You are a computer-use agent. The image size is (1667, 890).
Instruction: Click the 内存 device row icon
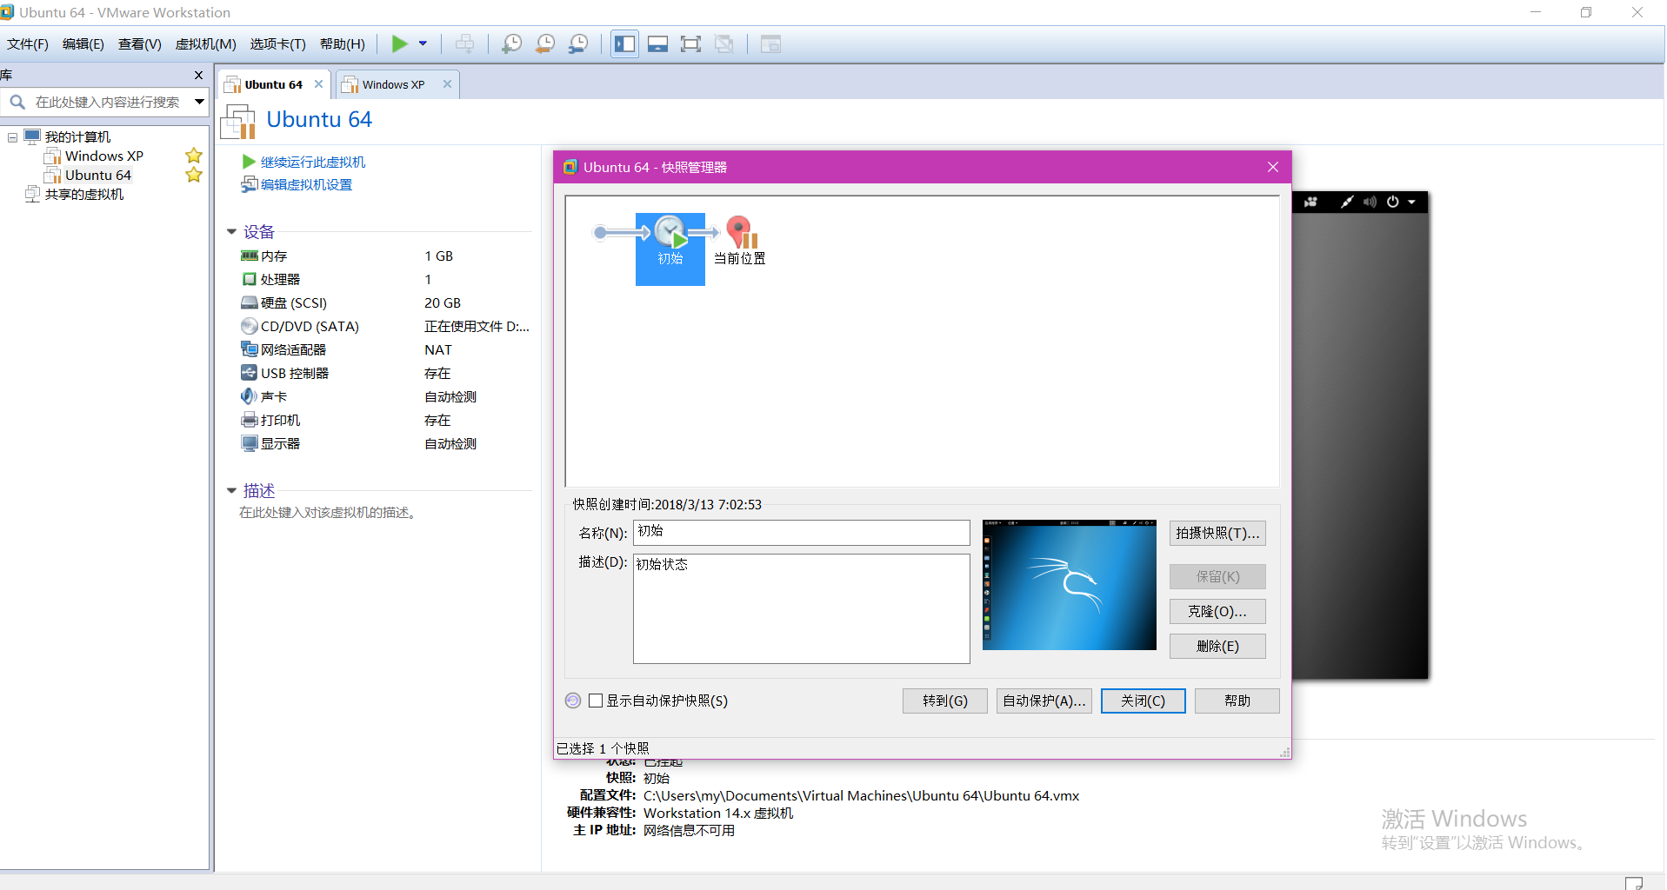click(249, 256)
